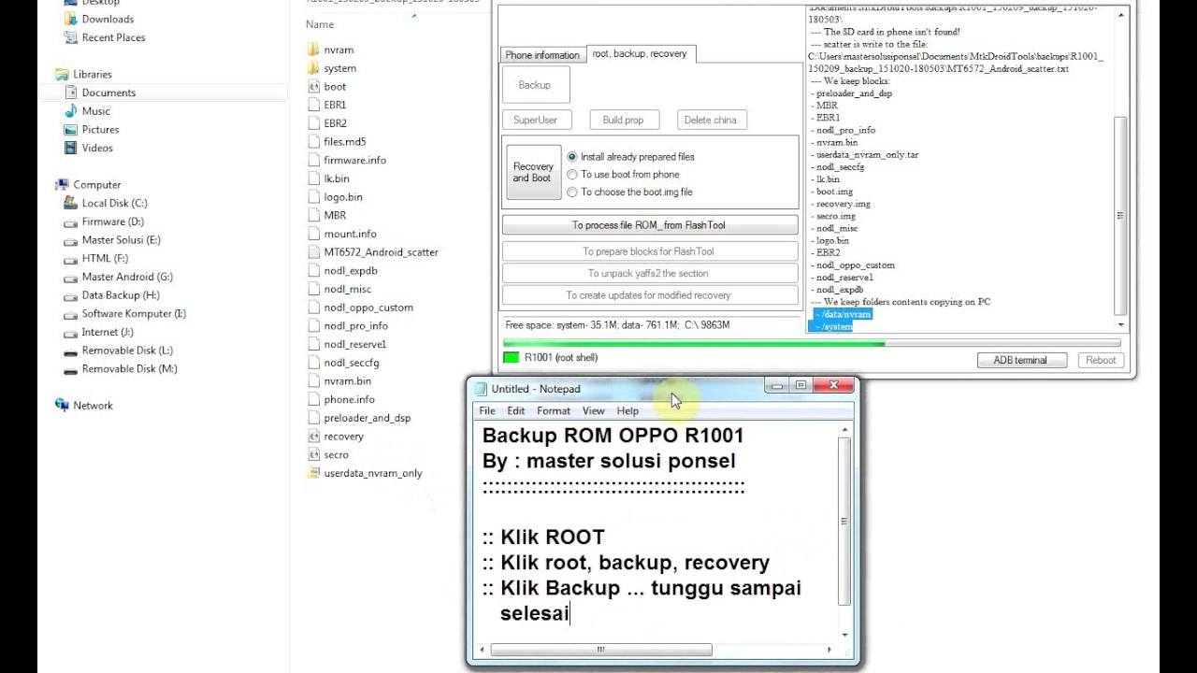This screenshot has width=1197, height=673.
Task: Open Master Solusi (E:) drive
Action: click(x=112, y=240)
